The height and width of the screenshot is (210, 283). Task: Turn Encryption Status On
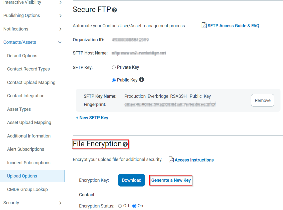point(134,206)
